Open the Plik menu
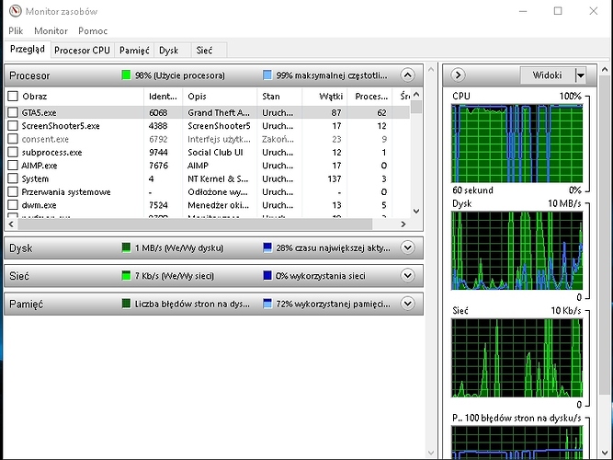 (16, 30)
